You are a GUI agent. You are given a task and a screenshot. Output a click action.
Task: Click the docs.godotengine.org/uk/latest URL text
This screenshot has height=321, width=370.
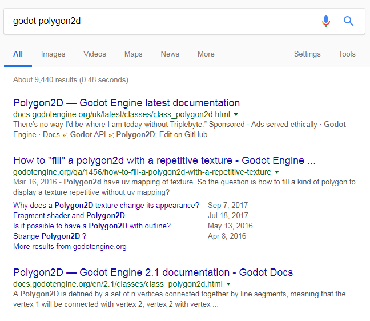(122, 114)
